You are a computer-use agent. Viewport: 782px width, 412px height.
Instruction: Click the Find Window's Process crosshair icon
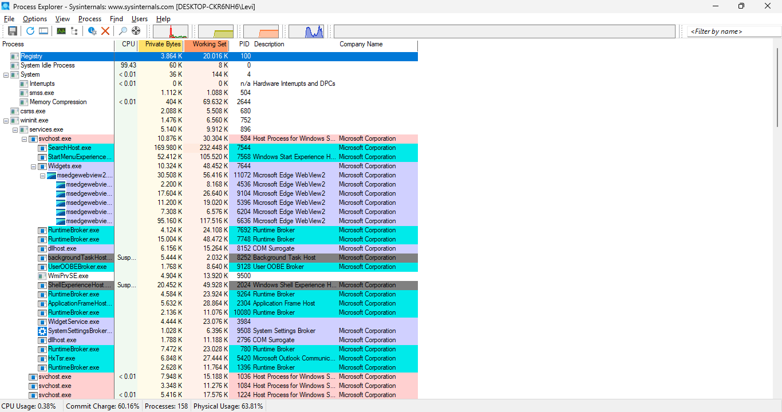point(136,31)
